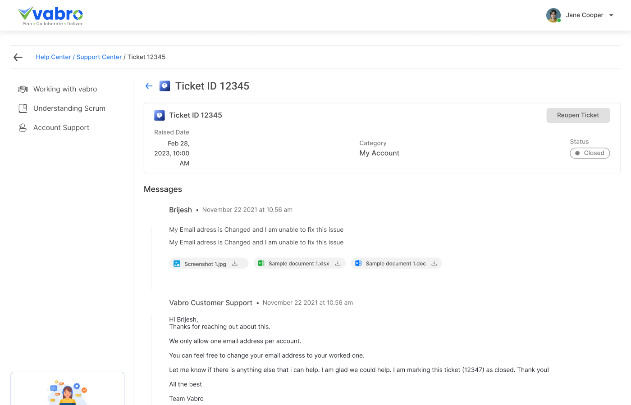Viewport: 631px width, 405px height.
Task: Toggle the Closed status pill
Action: [x=590, y=153]
